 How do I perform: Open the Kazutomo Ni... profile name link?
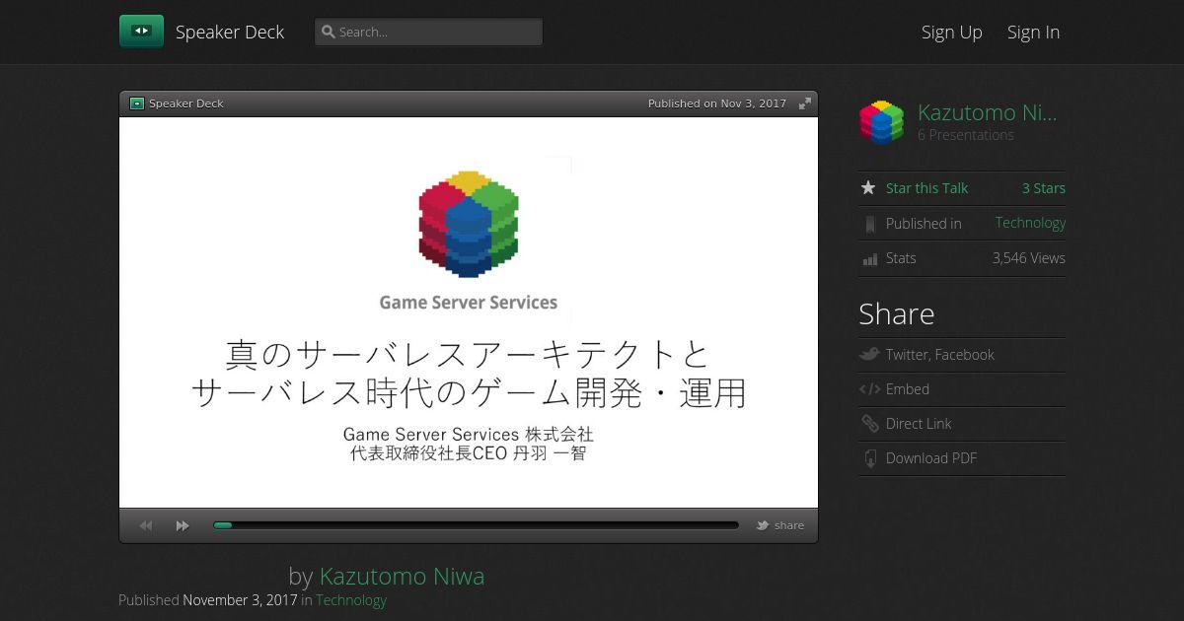tap(987, 112)
